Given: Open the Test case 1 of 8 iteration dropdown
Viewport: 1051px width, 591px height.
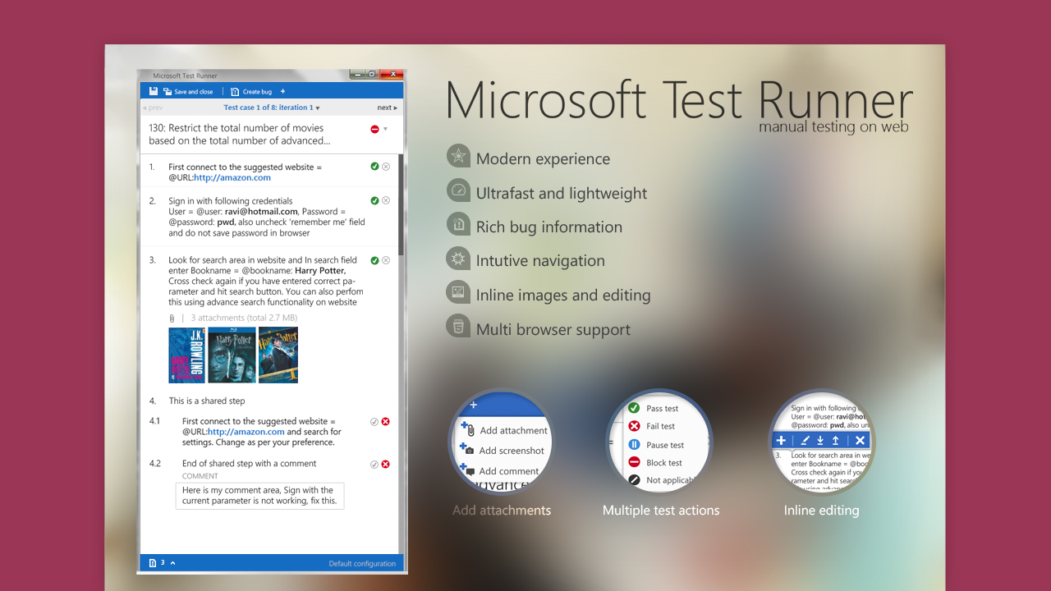Looking at the screenshot, I should [x=272, y=108].
